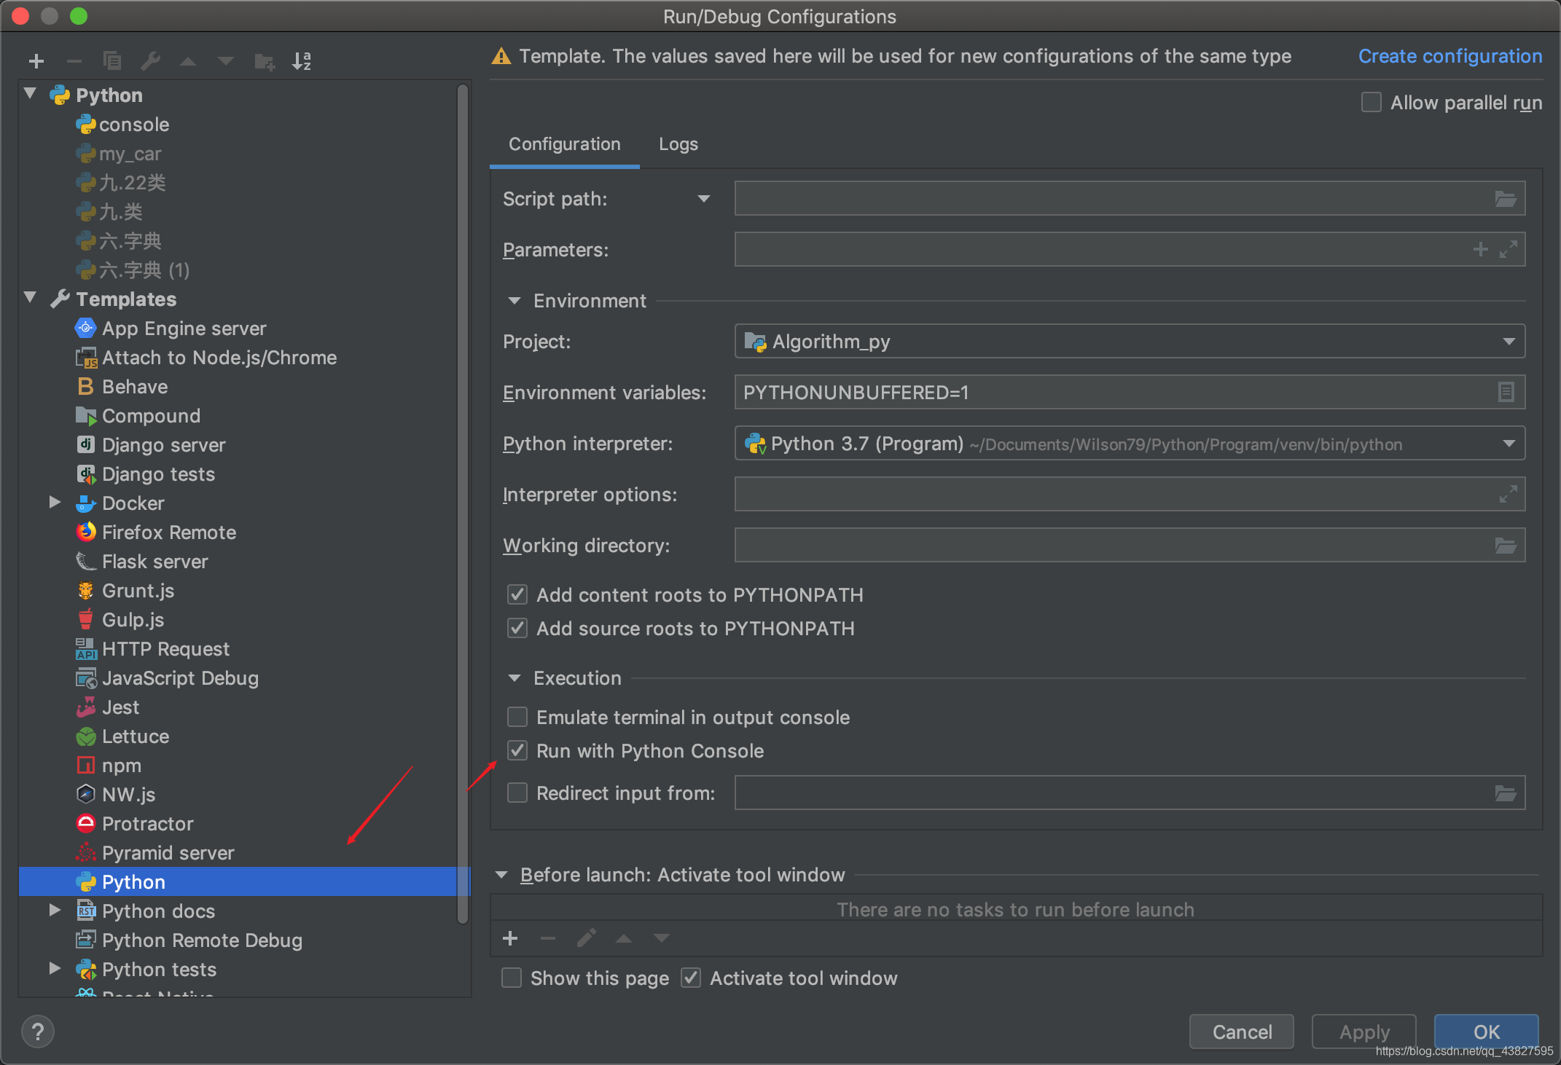1561x1065 pixels.
Task: Expand the Python tests node
Action: point(55,969)
